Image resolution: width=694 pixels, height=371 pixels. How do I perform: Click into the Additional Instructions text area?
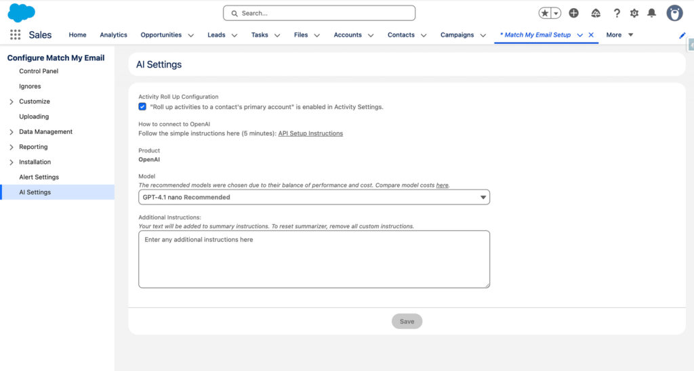(x=314, y=259)
